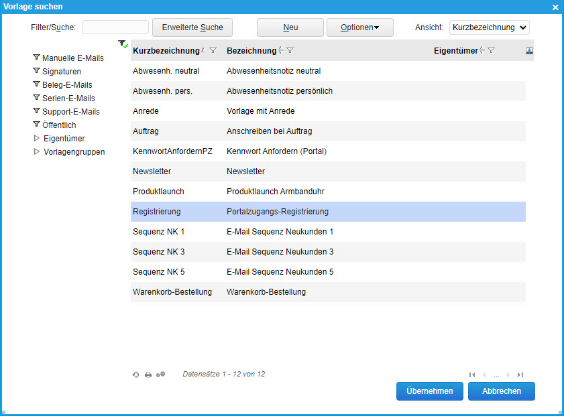
Task: Click the filter funnel next to Bezeichnung
Action: pos(290,51)
